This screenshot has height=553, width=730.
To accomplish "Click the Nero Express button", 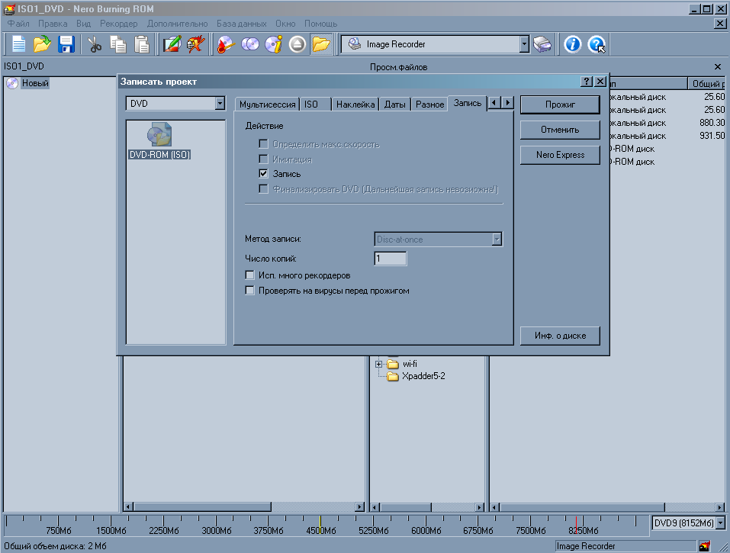I will coord(560,155).
